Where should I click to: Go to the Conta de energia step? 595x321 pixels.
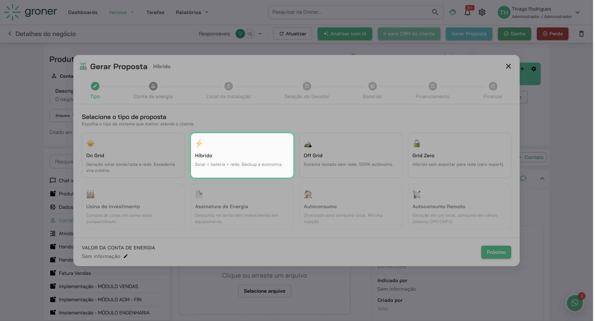tap(153, 90)
